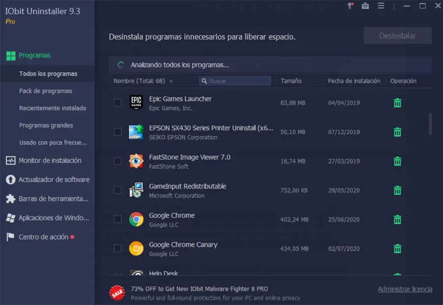The height and width of the screenshot is (305, 443).
Task: Check the FastStone Image Viewer 7.0 checkbox
Action: pos(118,161)
